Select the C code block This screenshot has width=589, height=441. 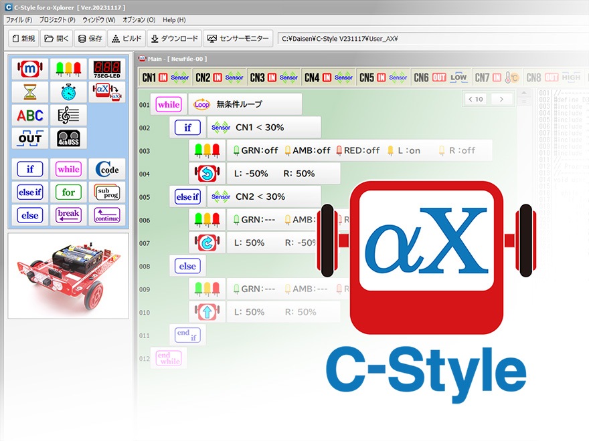point(107,170)
